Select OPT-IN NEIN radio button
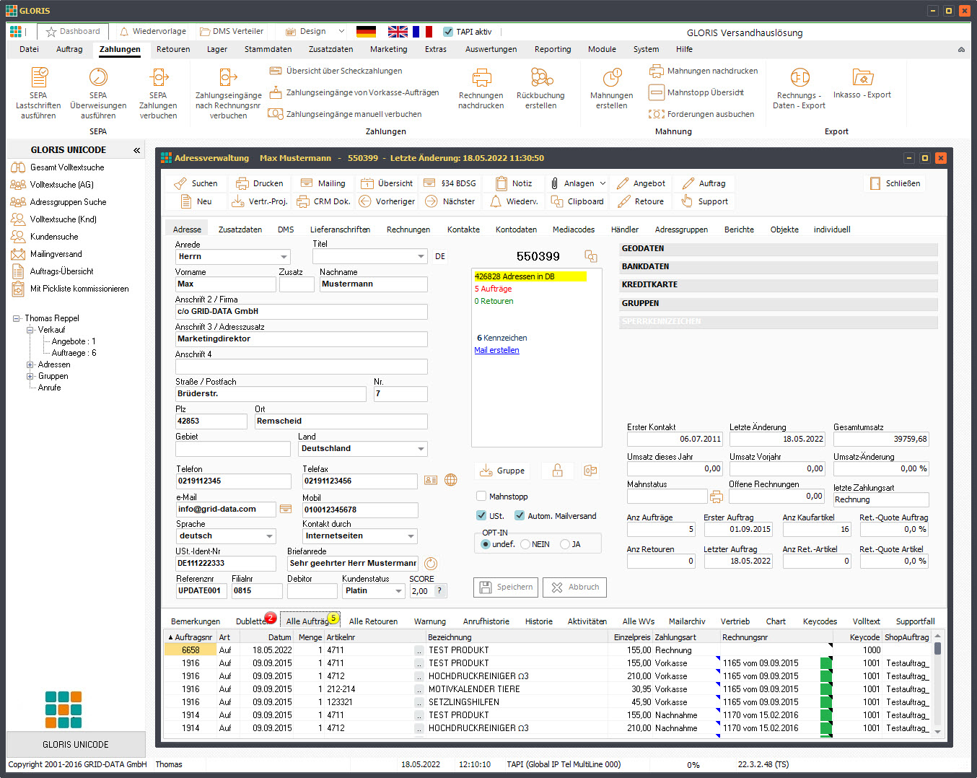 [x=525, y=544]
